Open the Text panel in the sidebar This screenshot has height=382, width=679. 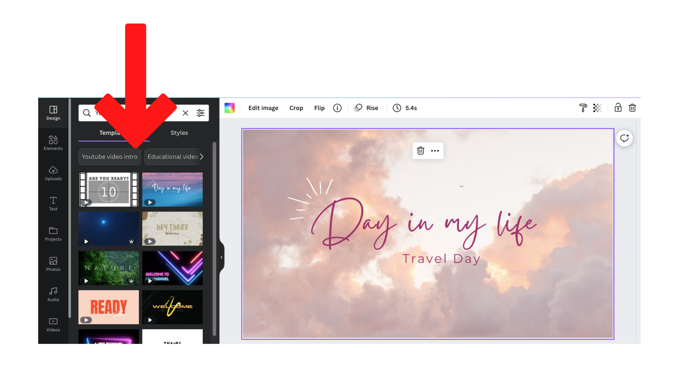coord(53,203)
